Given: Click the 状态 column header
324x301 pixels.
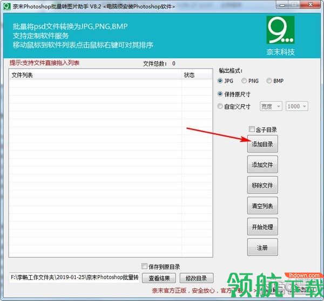Looking at the screenshot, I should click(x=197, y=75).
